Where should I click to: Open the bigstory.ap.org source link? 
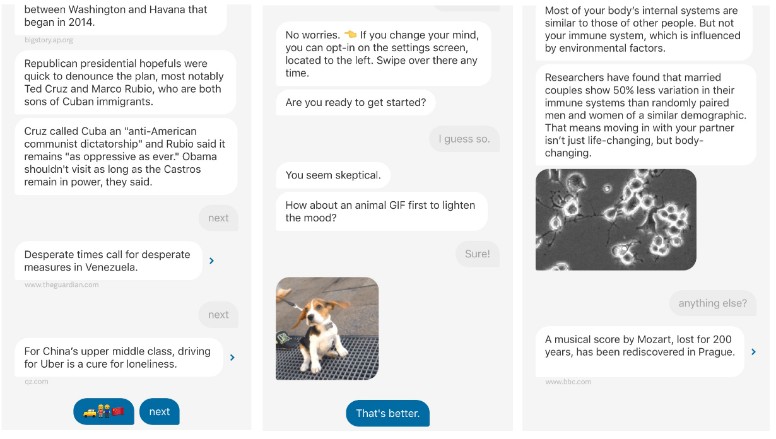pos(49,40)
